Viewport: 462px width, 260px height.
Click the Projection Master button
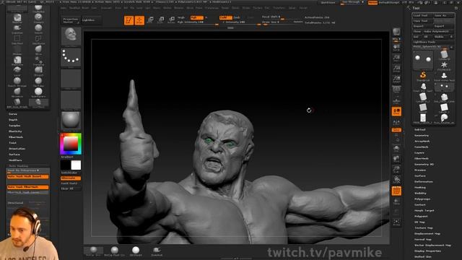tap(71, 20)
